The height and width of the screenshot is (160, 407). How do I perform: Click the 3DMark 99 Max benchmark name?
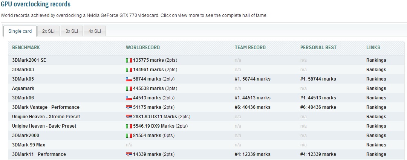click(x=29, y=145)
